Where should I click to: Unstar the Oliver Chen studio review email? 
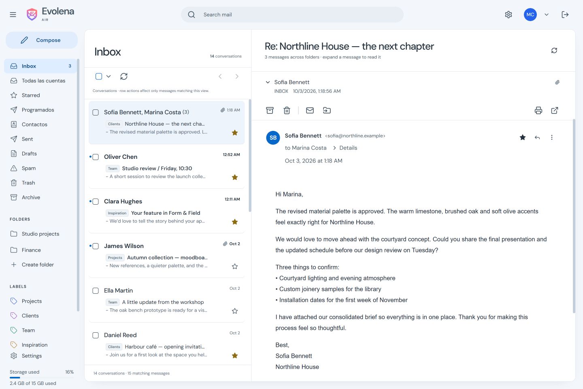(x=235, y=177)
